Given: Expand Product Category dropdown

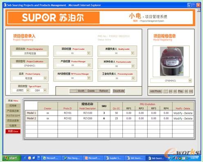Looking at the screenshot, I should pos(45,78).
